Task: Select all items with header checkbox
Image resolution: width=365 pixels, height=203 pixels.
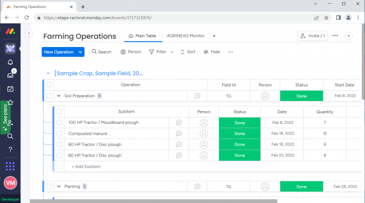Action: (49, 85)
